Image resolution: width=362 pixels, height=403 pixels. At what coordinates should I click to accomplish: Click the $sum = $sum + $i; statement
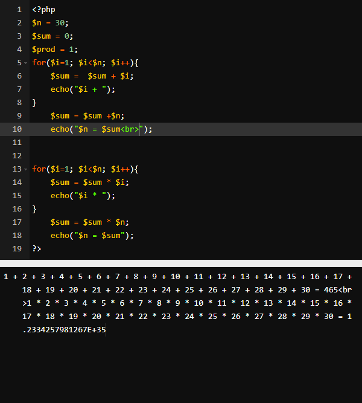click(x=92, y=76)
